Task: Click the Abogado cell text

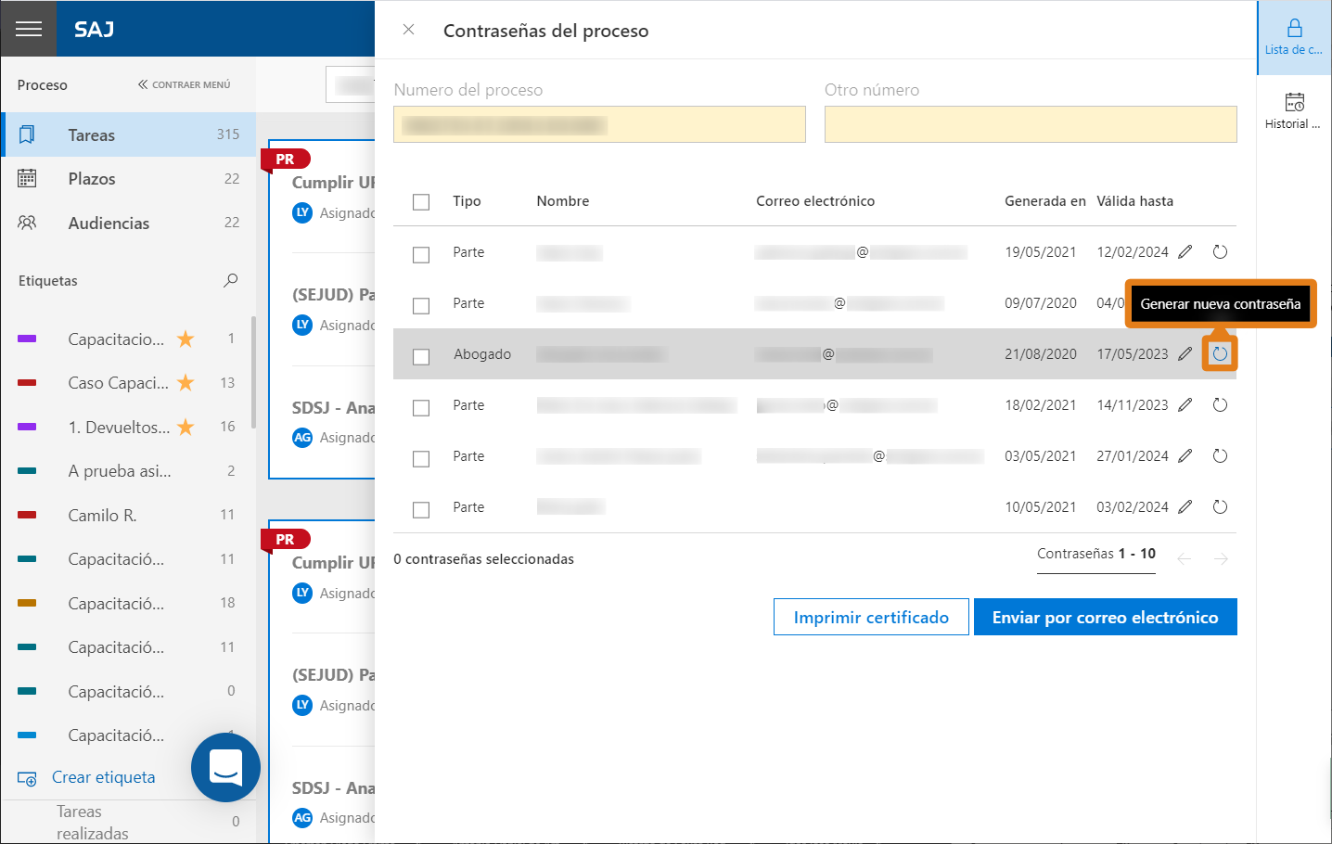Action: (482, 354)
